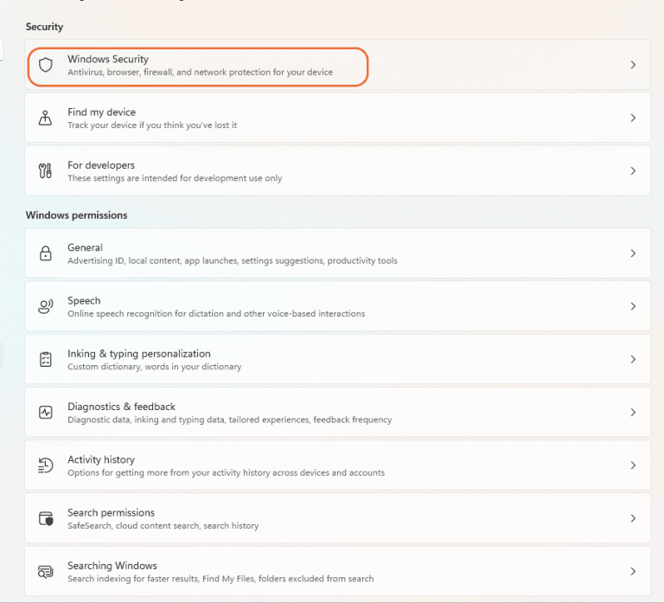Click the General padlock icon
Viewport: 664px width, 603px height.
coord(46,253)
